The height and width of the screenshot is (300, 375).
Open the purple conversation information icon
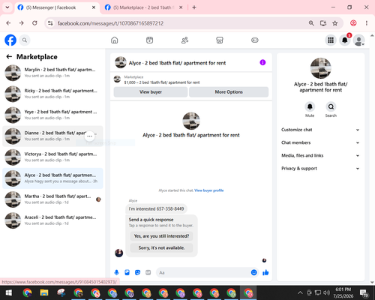(262, 62)
